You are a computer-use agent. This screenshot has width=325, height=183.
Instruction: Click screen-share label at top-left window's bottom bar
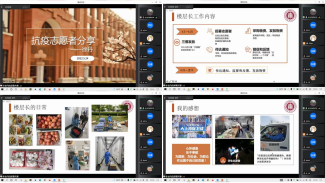pyautogui.click(x=12, y=85)
